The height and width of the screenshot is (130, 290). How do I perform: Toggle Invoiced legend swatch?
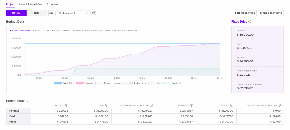pos(167,83)
